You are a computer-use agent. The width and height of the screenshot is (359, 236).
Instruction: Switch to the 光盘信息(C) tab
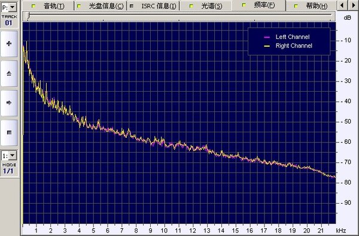[101, 6]
